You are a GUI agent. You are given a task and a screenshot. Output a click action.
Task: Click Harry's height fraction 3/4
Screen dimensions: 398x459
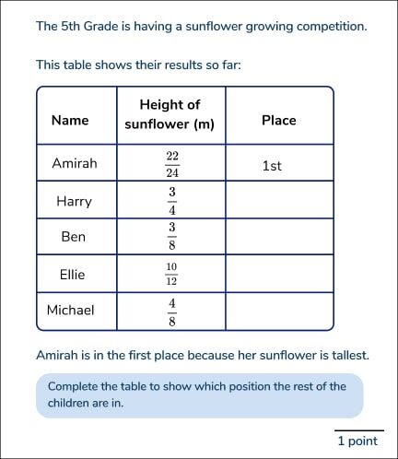coord(172,201)
